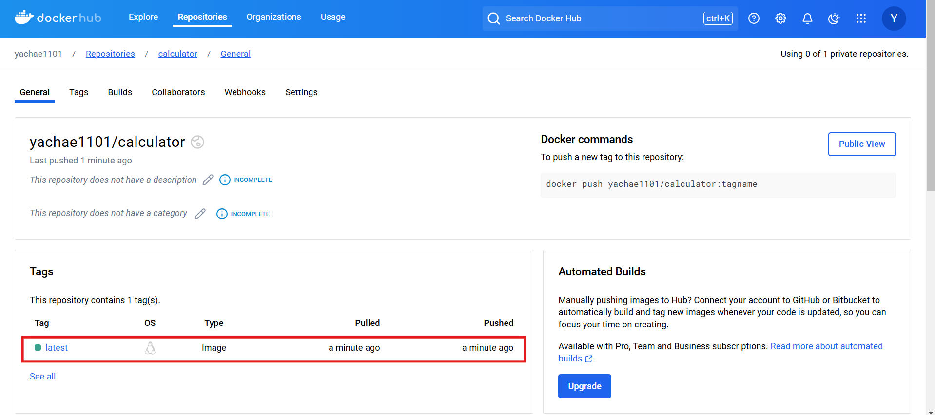Click the Type column header
Image resolution: width=935 pixels, height=415 pixels.
click(x=214, y=323)
